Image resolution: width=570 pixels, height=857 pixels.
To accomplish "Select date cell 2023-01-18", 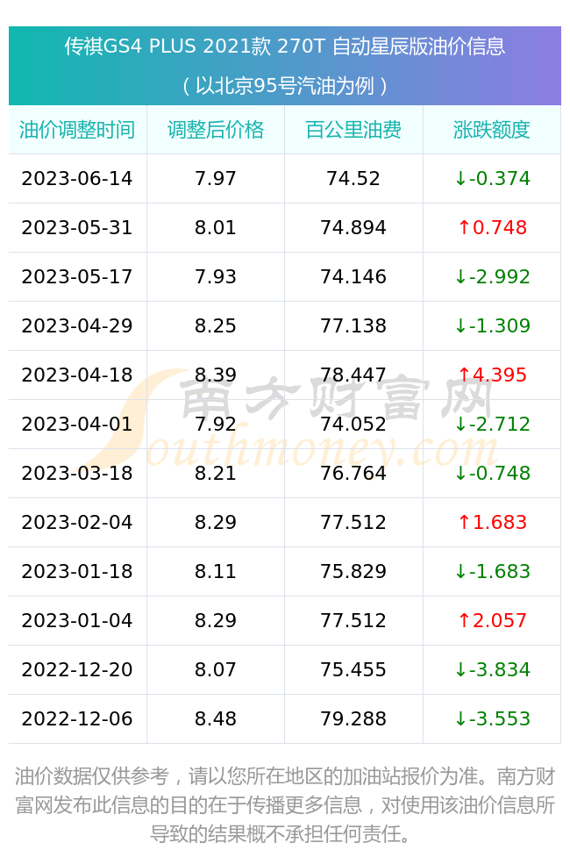I will click(x=77, y=572).
